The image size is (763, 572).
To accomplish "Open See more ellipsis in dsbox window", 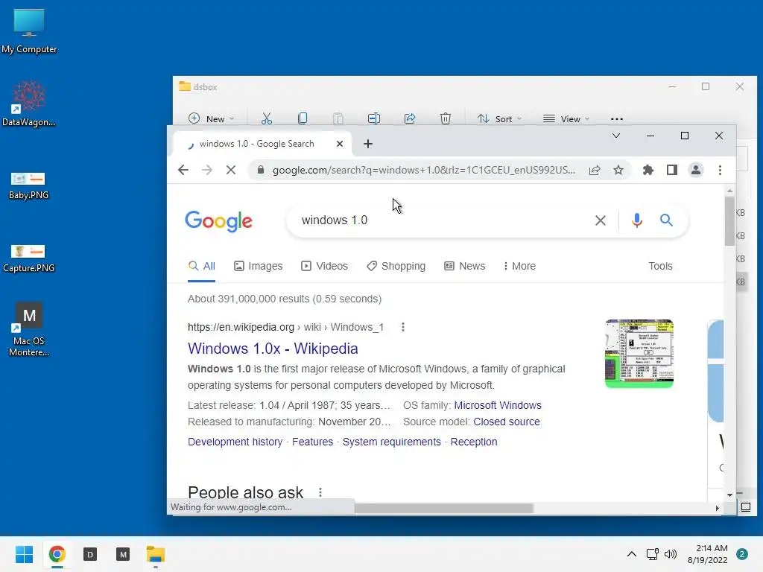I will (616, 118).
